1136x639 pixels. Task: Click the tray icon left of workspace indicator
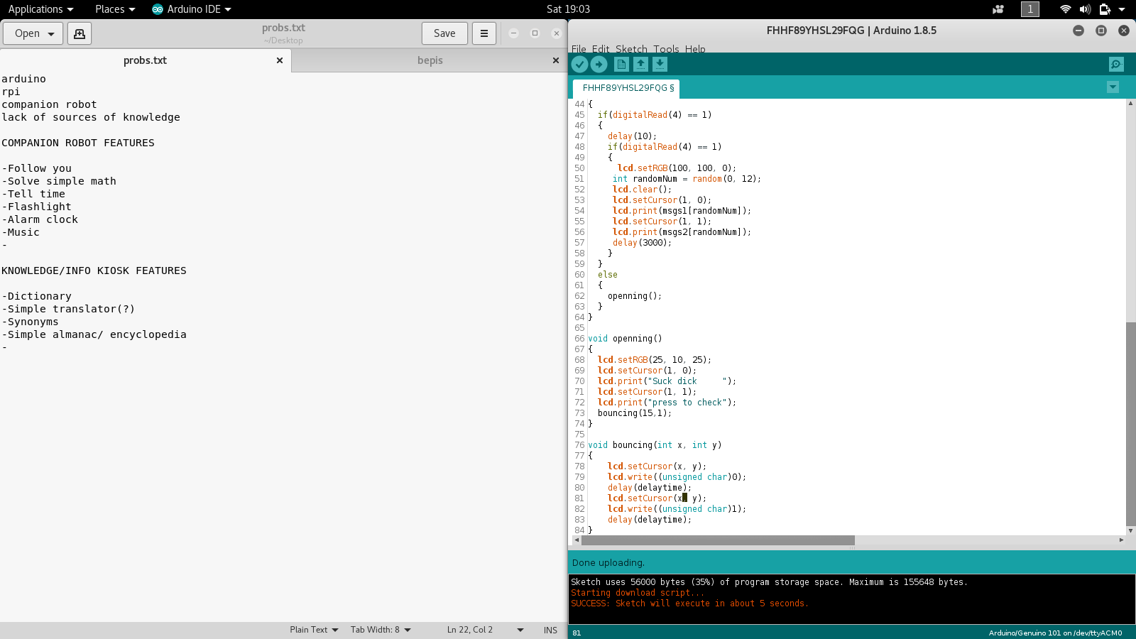click(998, 9)
